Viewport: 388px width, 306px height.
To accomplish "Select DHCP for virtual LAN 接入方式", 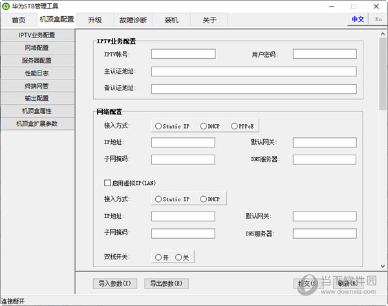I will point(210,199).
